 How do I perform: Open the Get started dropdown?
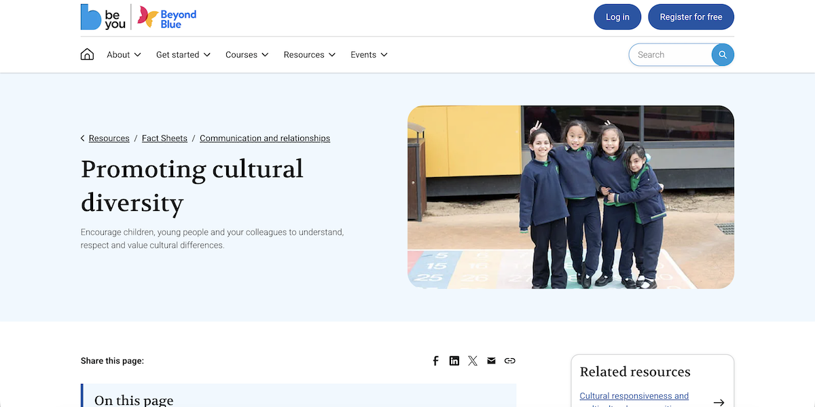tap(183, 55)
